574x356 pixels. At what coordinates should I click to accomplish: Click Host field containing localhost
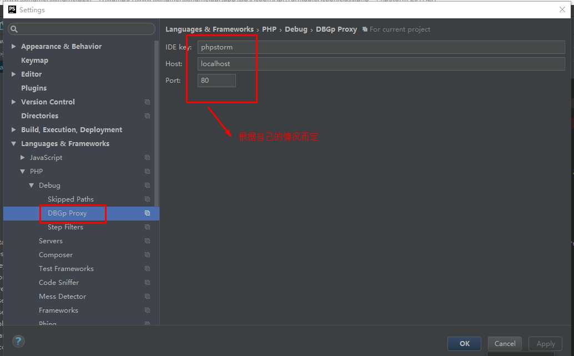381,64
